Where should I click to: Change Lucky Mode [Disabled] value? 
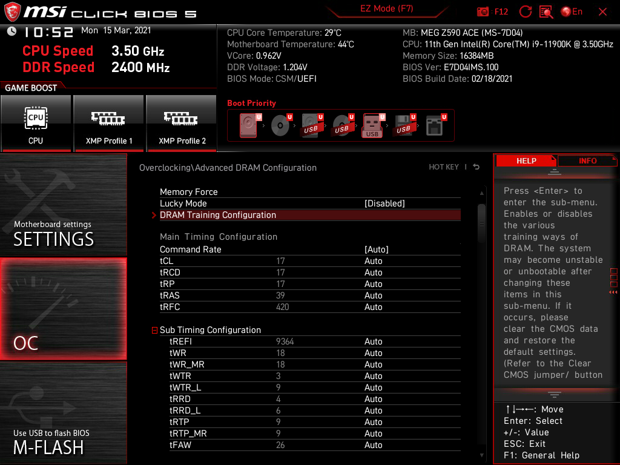(384, 203)
